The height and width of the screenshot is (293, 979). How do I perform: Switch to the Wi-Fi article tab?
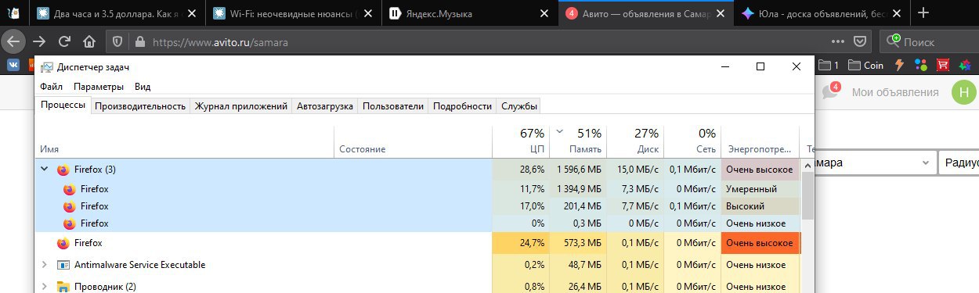[x=294, y=13]
